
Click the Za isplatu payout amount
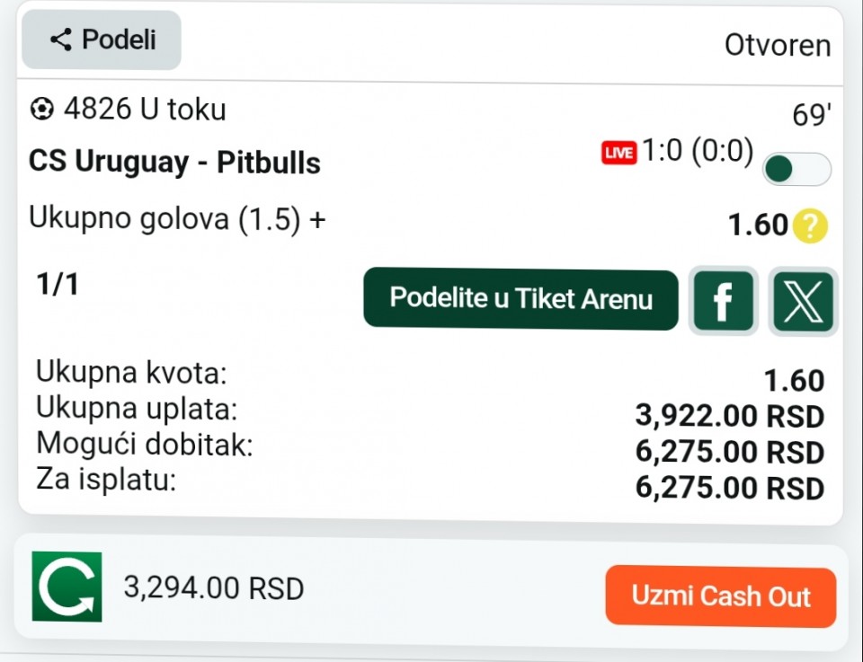pos(729,488)
